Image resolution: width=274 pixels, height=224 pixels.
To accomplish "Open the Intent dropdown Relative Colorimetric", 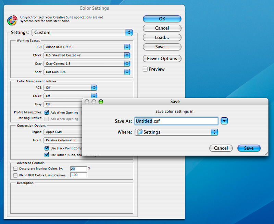I will point(63,140).
